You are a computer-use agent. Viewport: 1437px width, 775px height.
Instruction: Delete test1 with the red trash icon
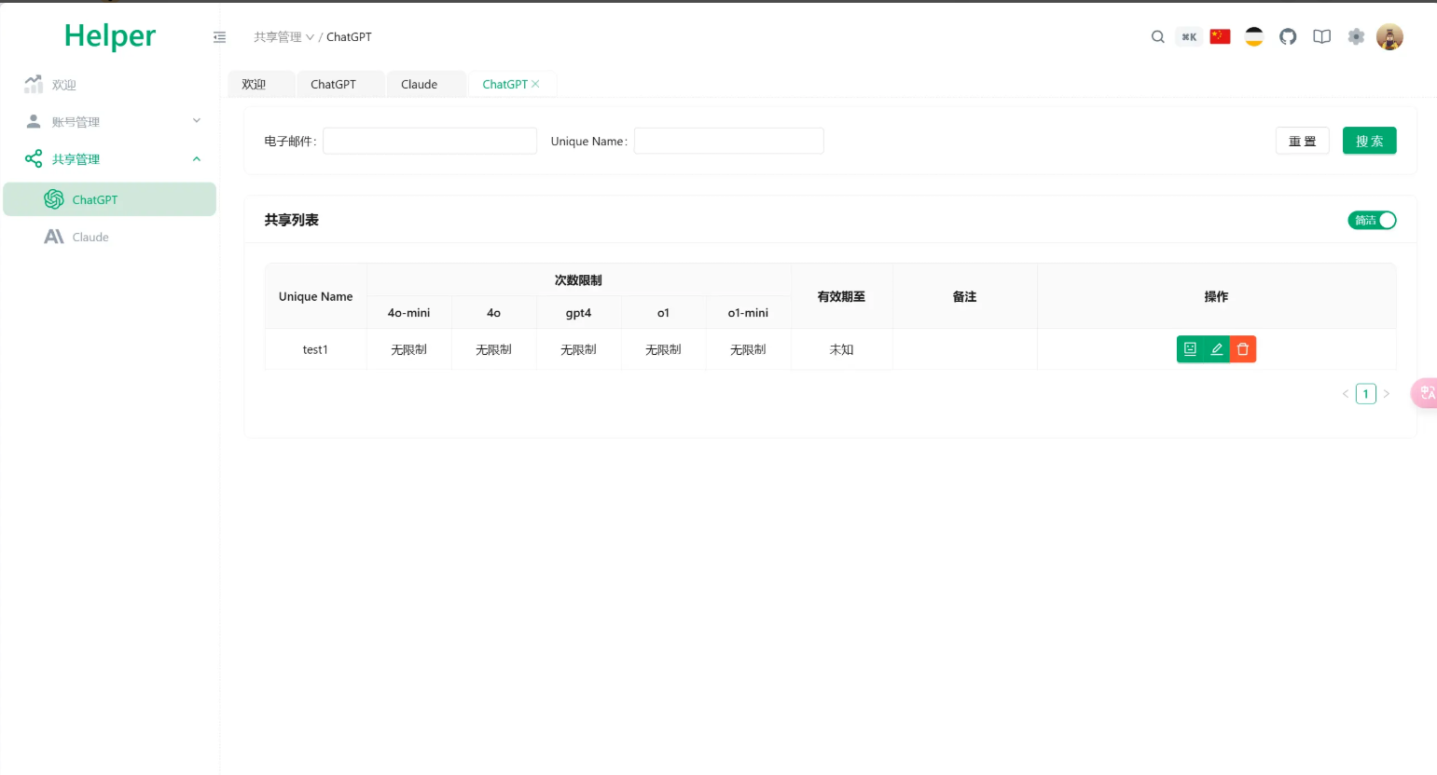click(x=1243, y=349)
